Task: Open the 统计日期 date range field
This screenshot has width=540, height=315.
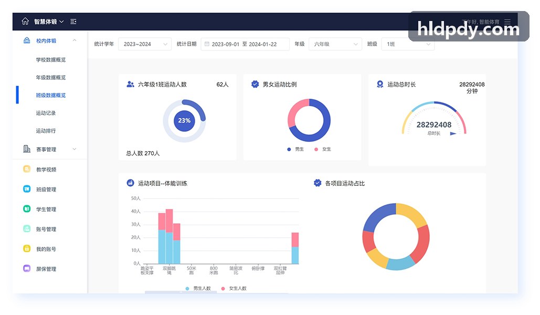Action: 245,44
